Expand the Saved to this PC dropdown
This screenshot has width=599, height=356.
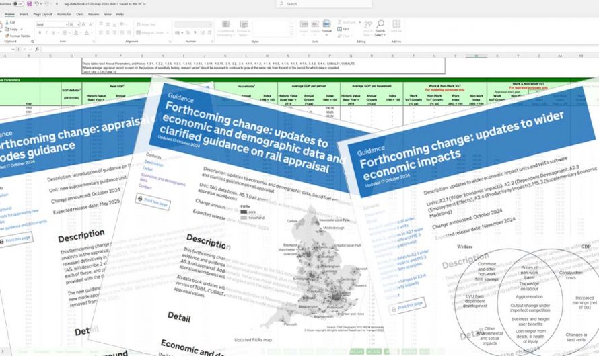144,4
